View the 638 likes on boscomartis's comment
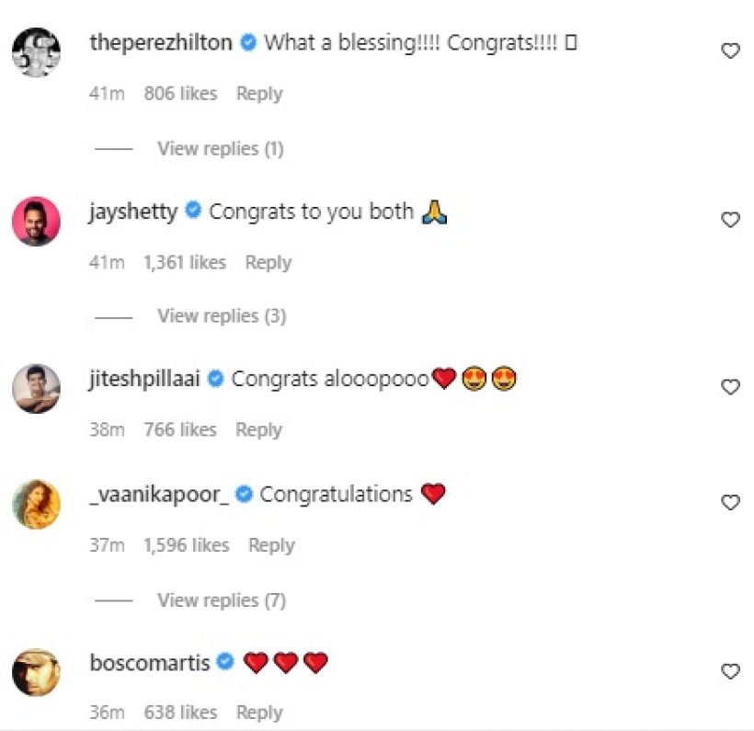 (180, 713)
